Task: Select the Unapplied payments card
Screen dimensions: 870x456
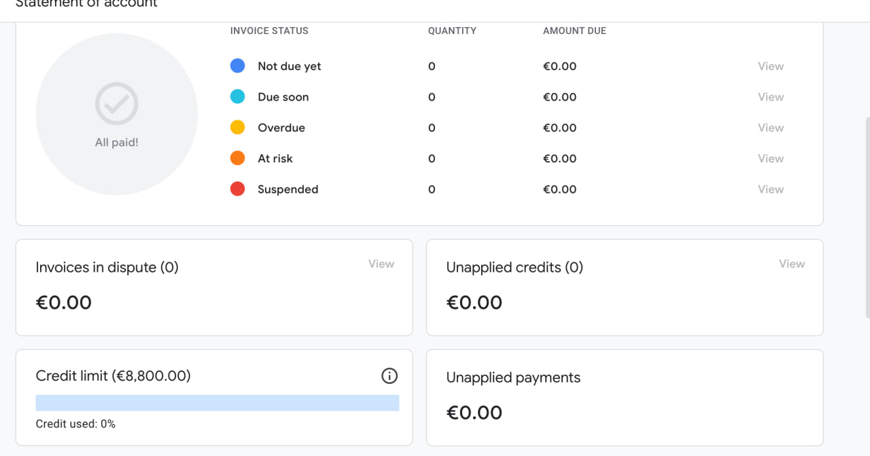Action: click(x=625, y=398)
